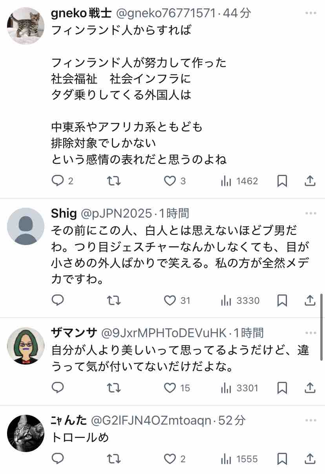This screenshot has width=325, height=474.
Task: View analytics showing 1462 views
Action: (x=239, y=181)
